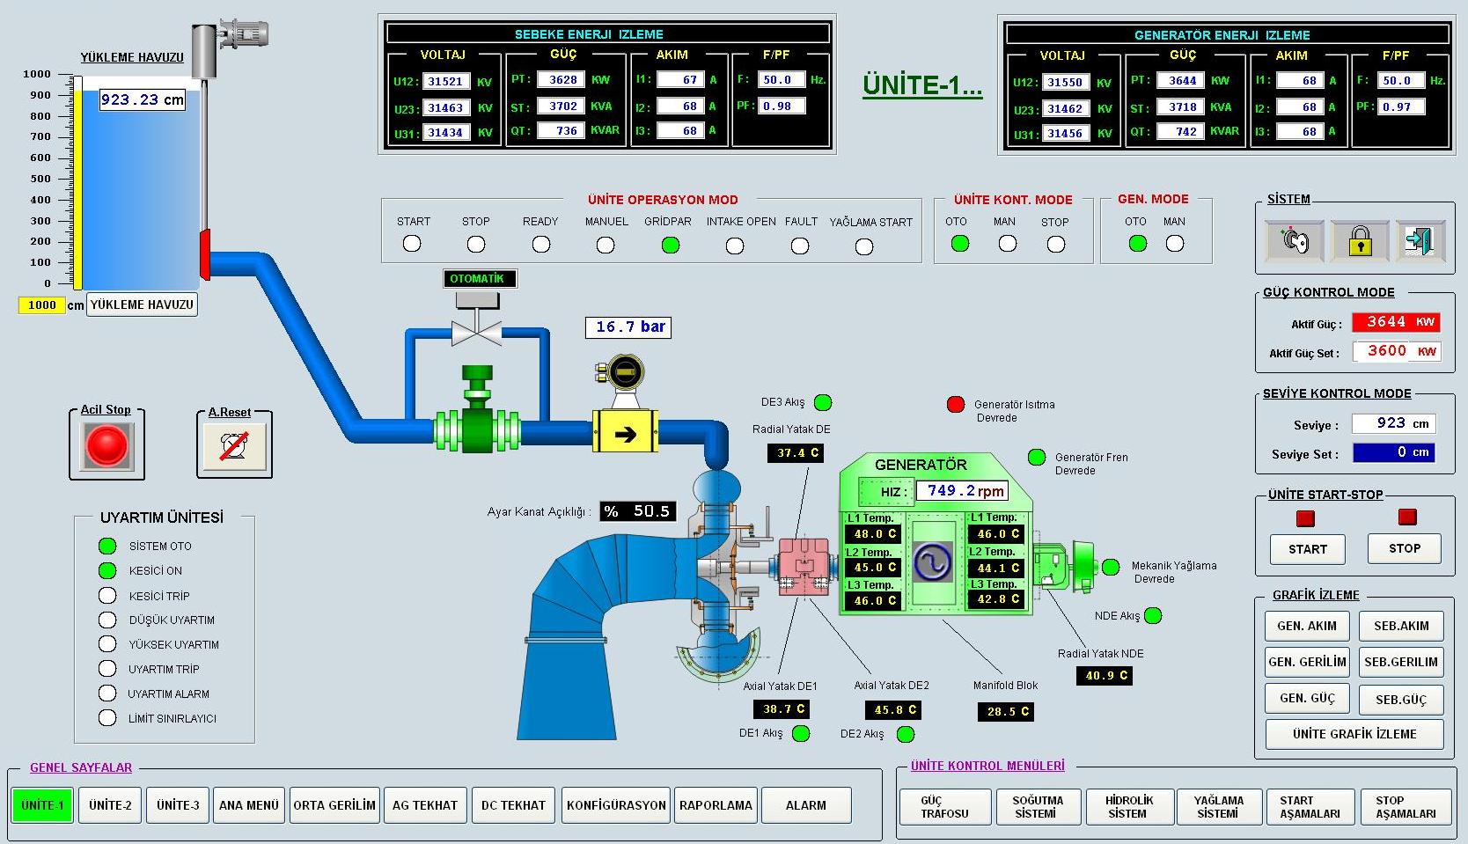Click the bypass valve symbol under OTOMATİK
Screen dimensions: 1468x844
(476, 333)
